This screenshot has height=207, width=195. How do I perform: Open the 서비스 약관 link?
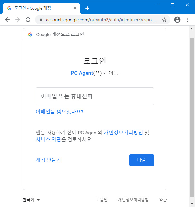click(49, 139)
